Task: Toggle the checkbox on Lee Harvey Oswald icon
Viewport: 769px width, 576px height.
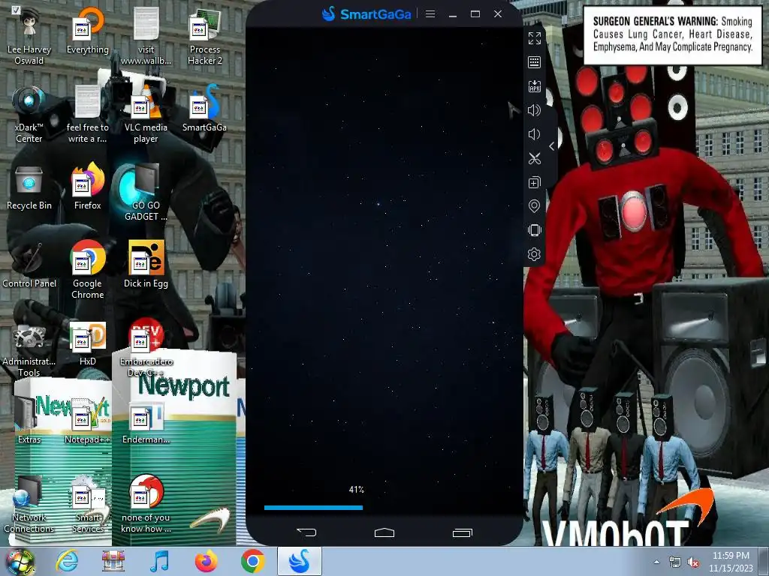Action: (x=16, y=10)
